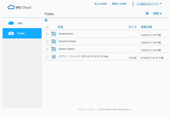The width and height of the screenshot is (171, 119).
Task: Click the WD Cloud logo
Action: pos(20,7)
